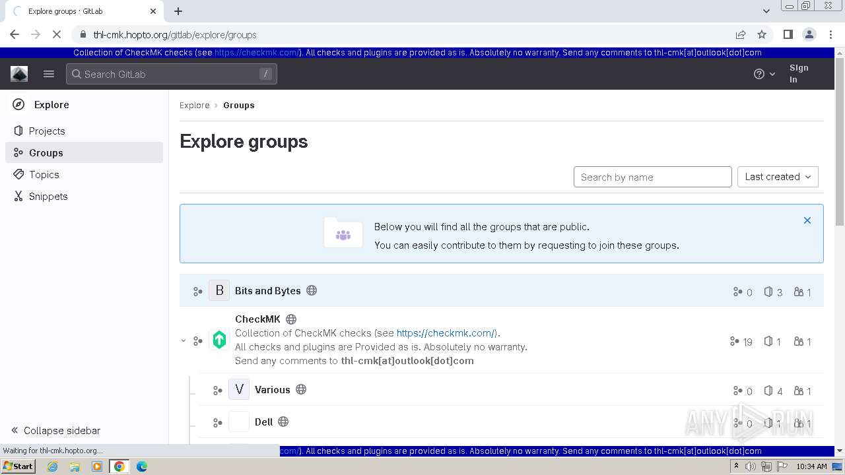
Task: Stop loading the page
Action: [x=58, y=34]
